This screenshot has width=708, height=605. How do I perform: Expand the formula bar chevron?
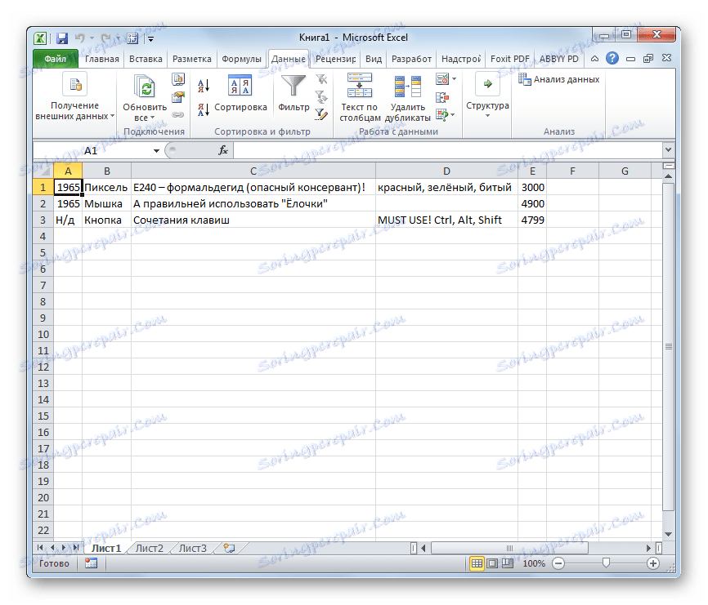(x=669, y=150)
